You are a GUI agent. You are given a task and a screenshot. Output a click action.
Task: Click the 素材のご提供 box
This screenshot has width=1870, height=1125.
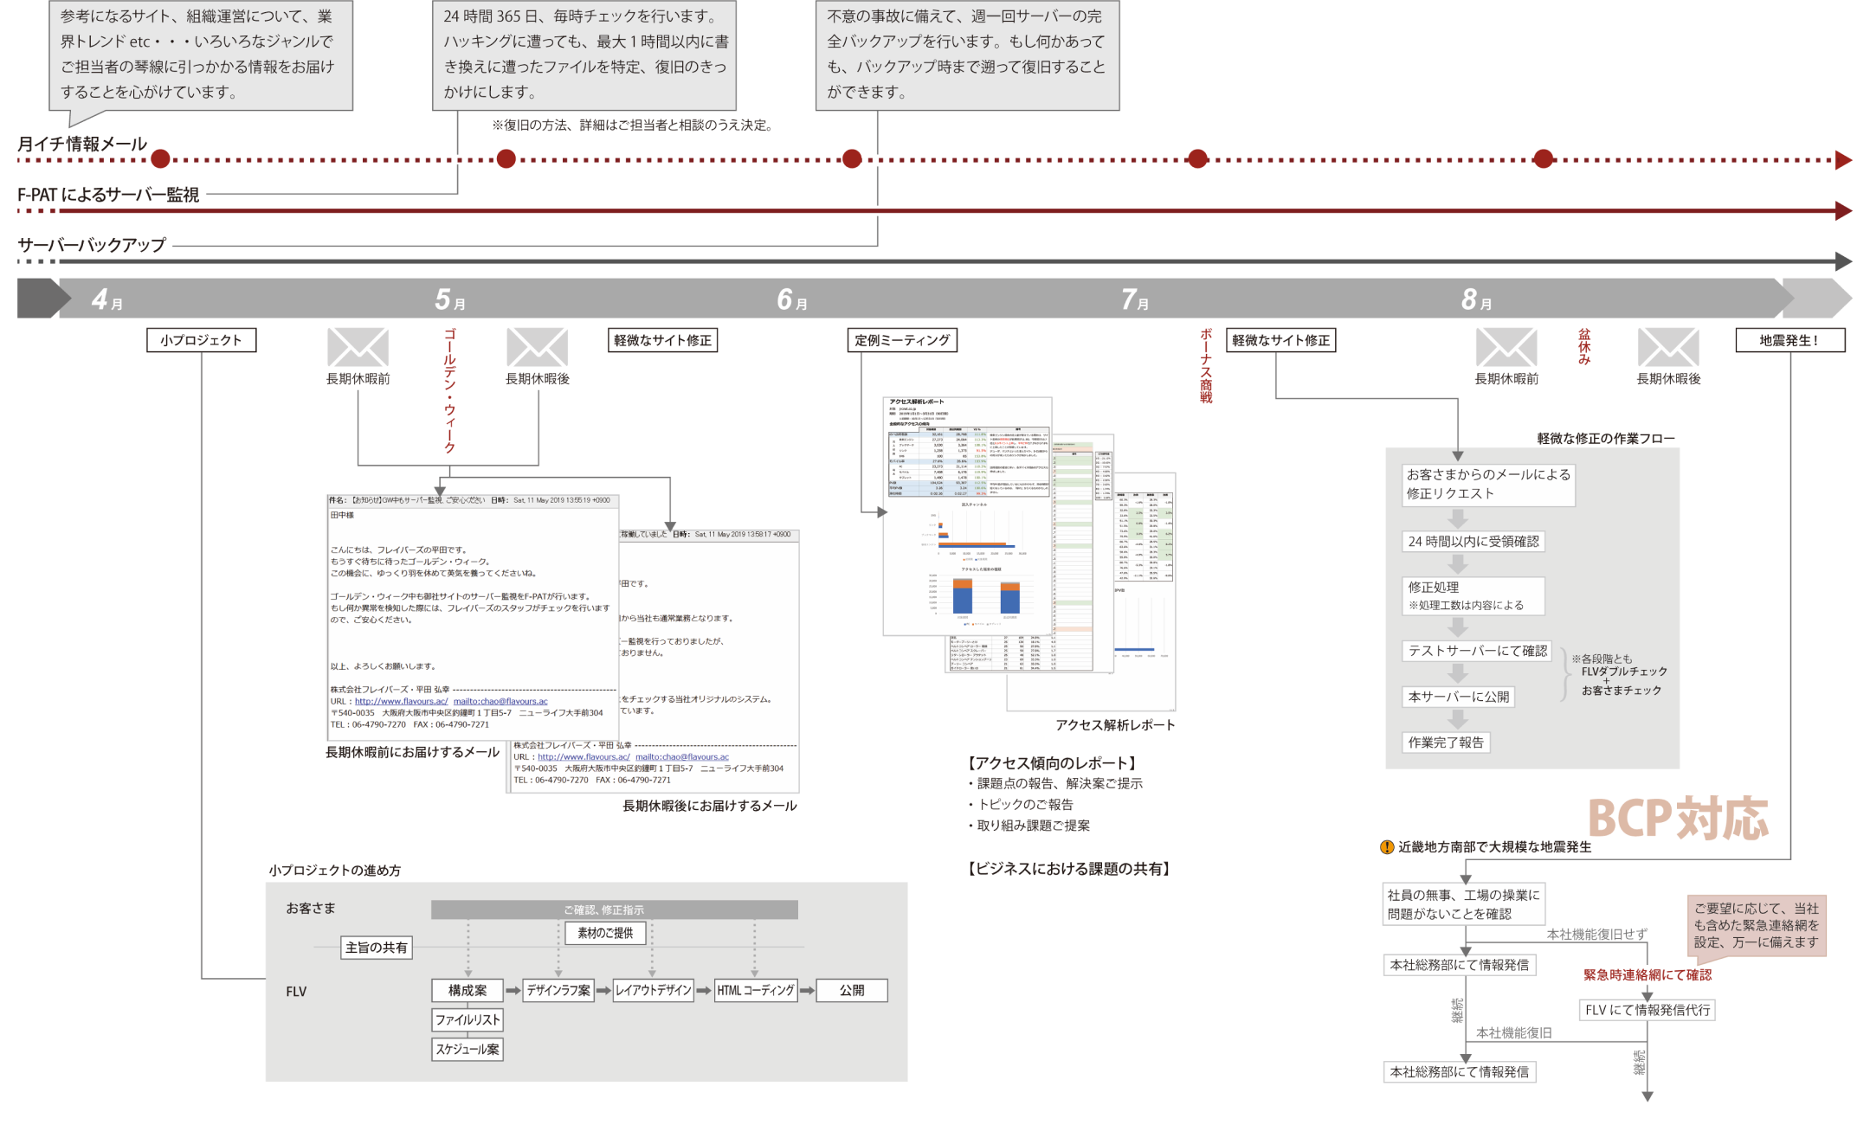[x=605, y=933]
